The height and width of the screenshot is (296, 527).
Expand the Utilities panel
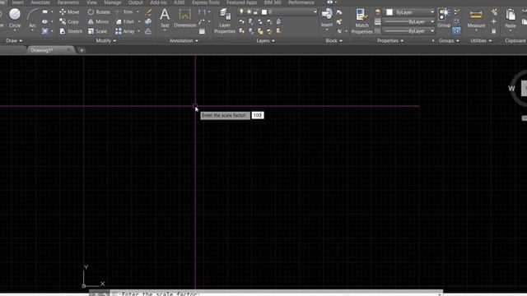click(x=481, y=40)
